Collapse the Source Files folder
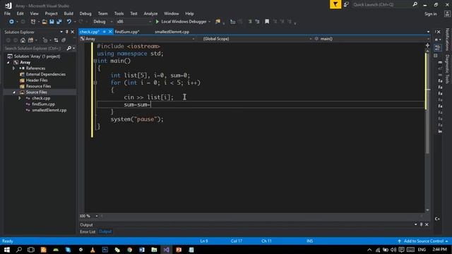452x254 pixels. [x=14, y=92]
